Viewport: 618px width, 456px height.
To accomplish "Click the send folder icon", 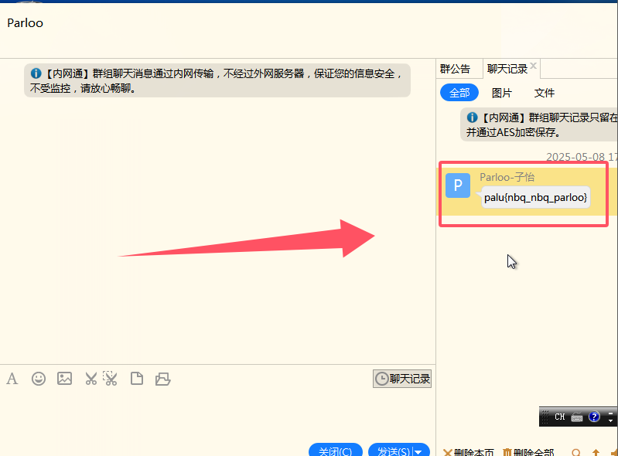I will pos(162,379).
